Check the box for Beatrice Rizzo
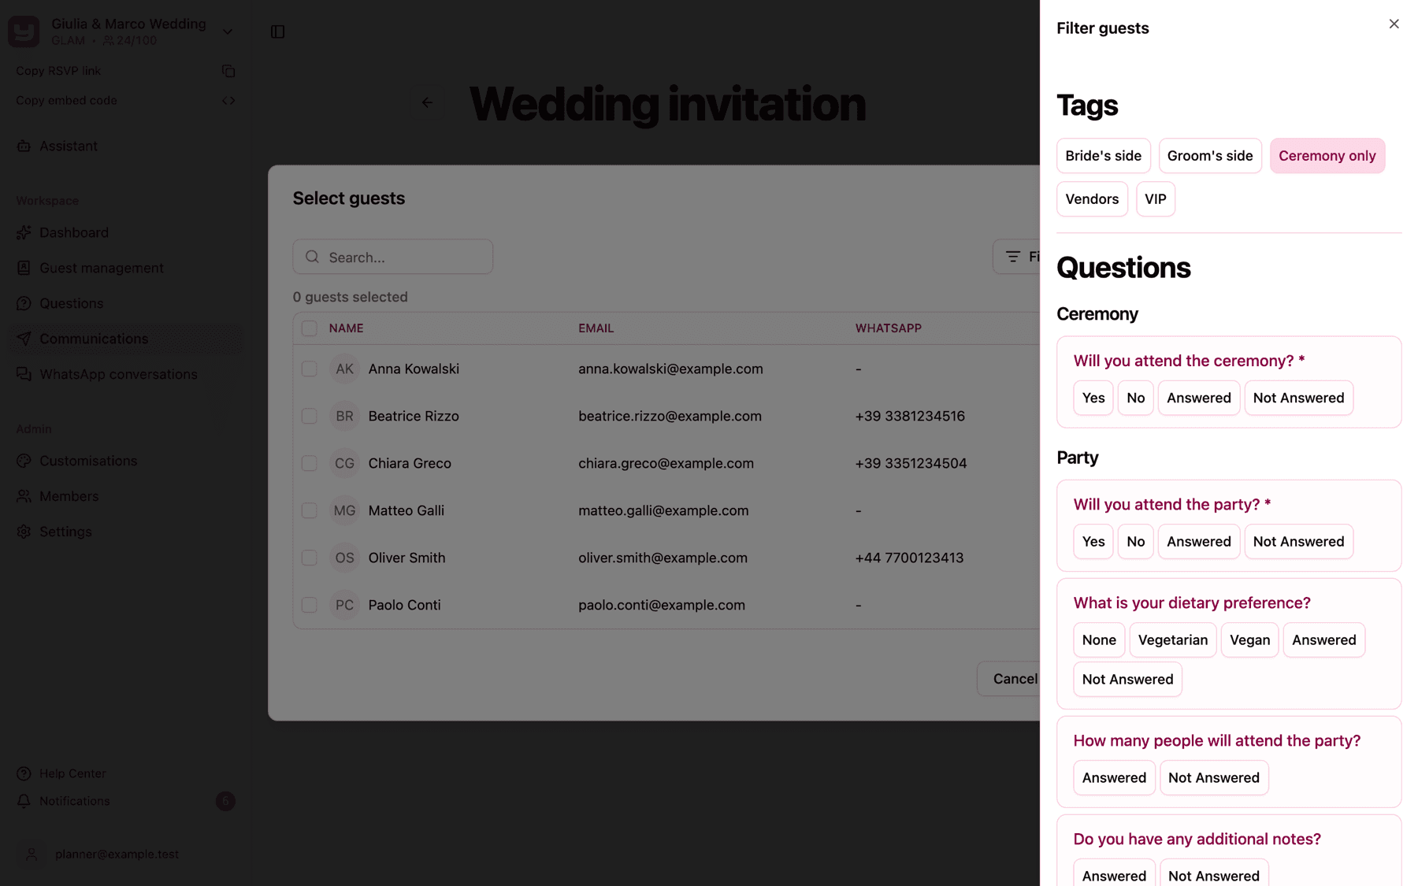This screenshot has height=886, width=1418. tap(310, 416)
